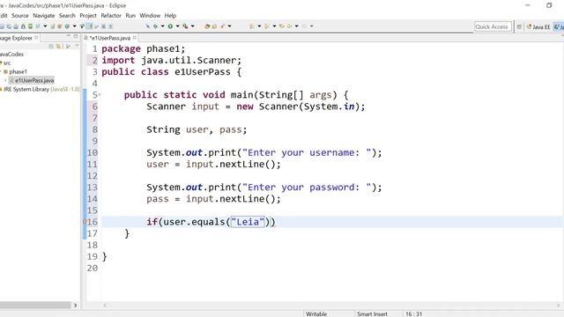This screenshot has height=317, width=564.
Task: Open the Debug configurations dropdown arrow
Action: (163, 26)
